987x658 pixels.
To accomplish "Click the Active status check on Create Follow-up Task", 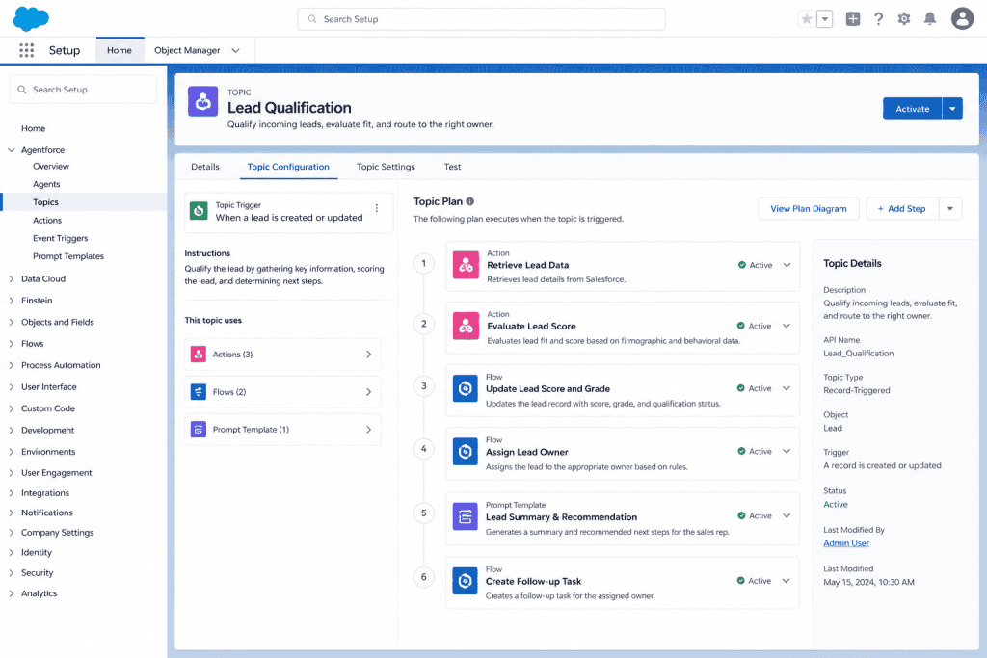I will point(741,581).
